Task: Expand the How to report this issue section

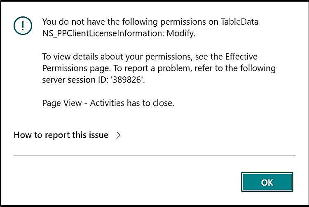Action: pos(67,135)
